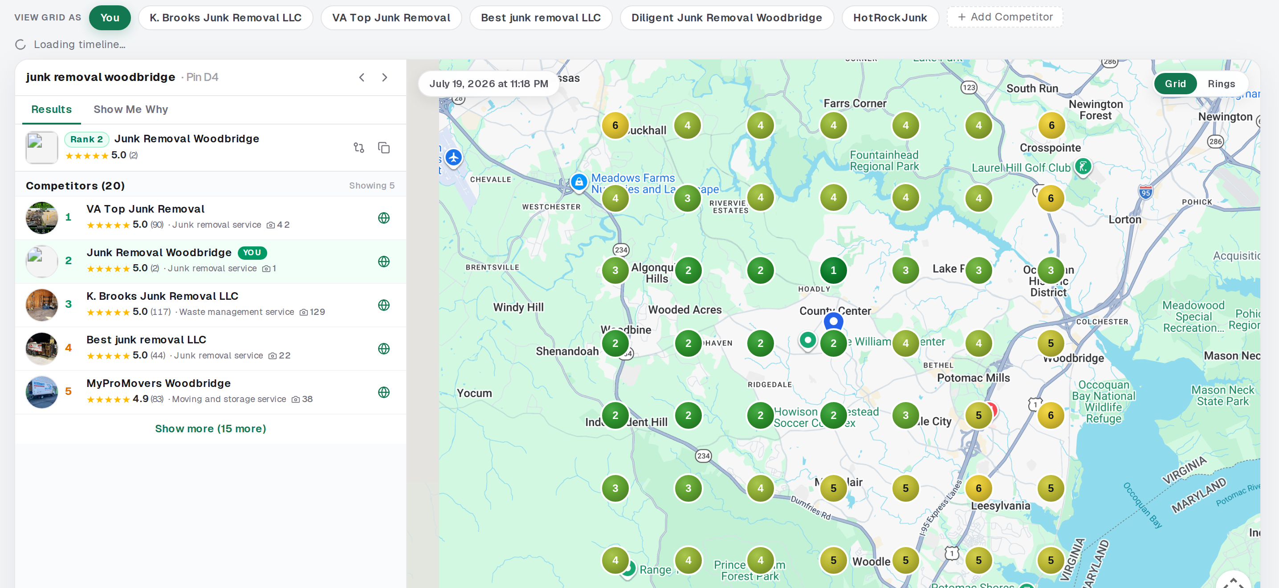Open Junk Removal Woodbridge website globe
The image size is (1279, 588).
[x=384, y=262]
